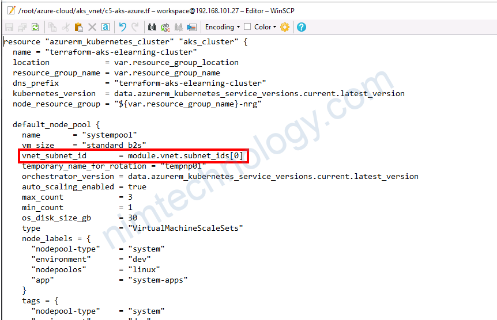Open Find with the binoculars icon

[152, 27]
